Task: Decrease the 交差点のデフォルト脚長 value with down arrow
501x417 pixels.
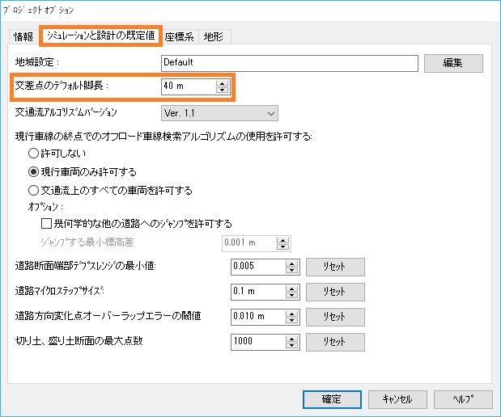Action: point(222,90)
